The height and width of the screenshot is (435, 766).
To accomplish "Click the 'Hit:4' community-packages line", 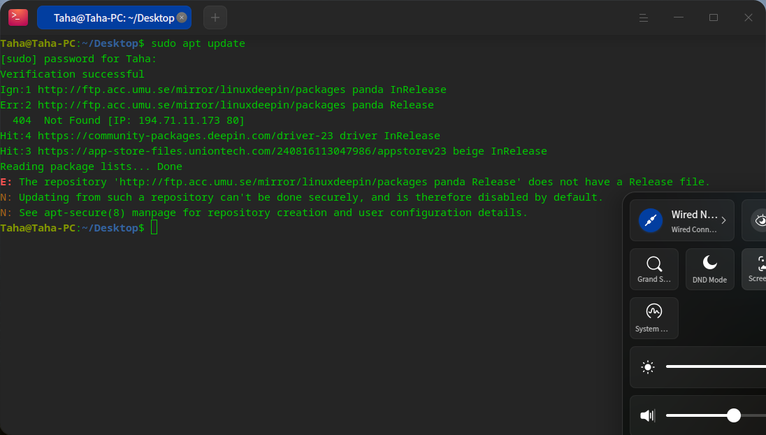I will (x=220, y=136).
